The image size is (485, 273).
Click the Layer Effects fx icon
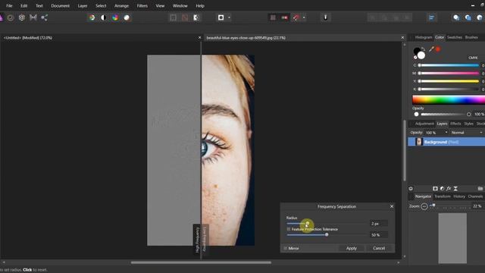pyautogui.click(x=449, y=189)
